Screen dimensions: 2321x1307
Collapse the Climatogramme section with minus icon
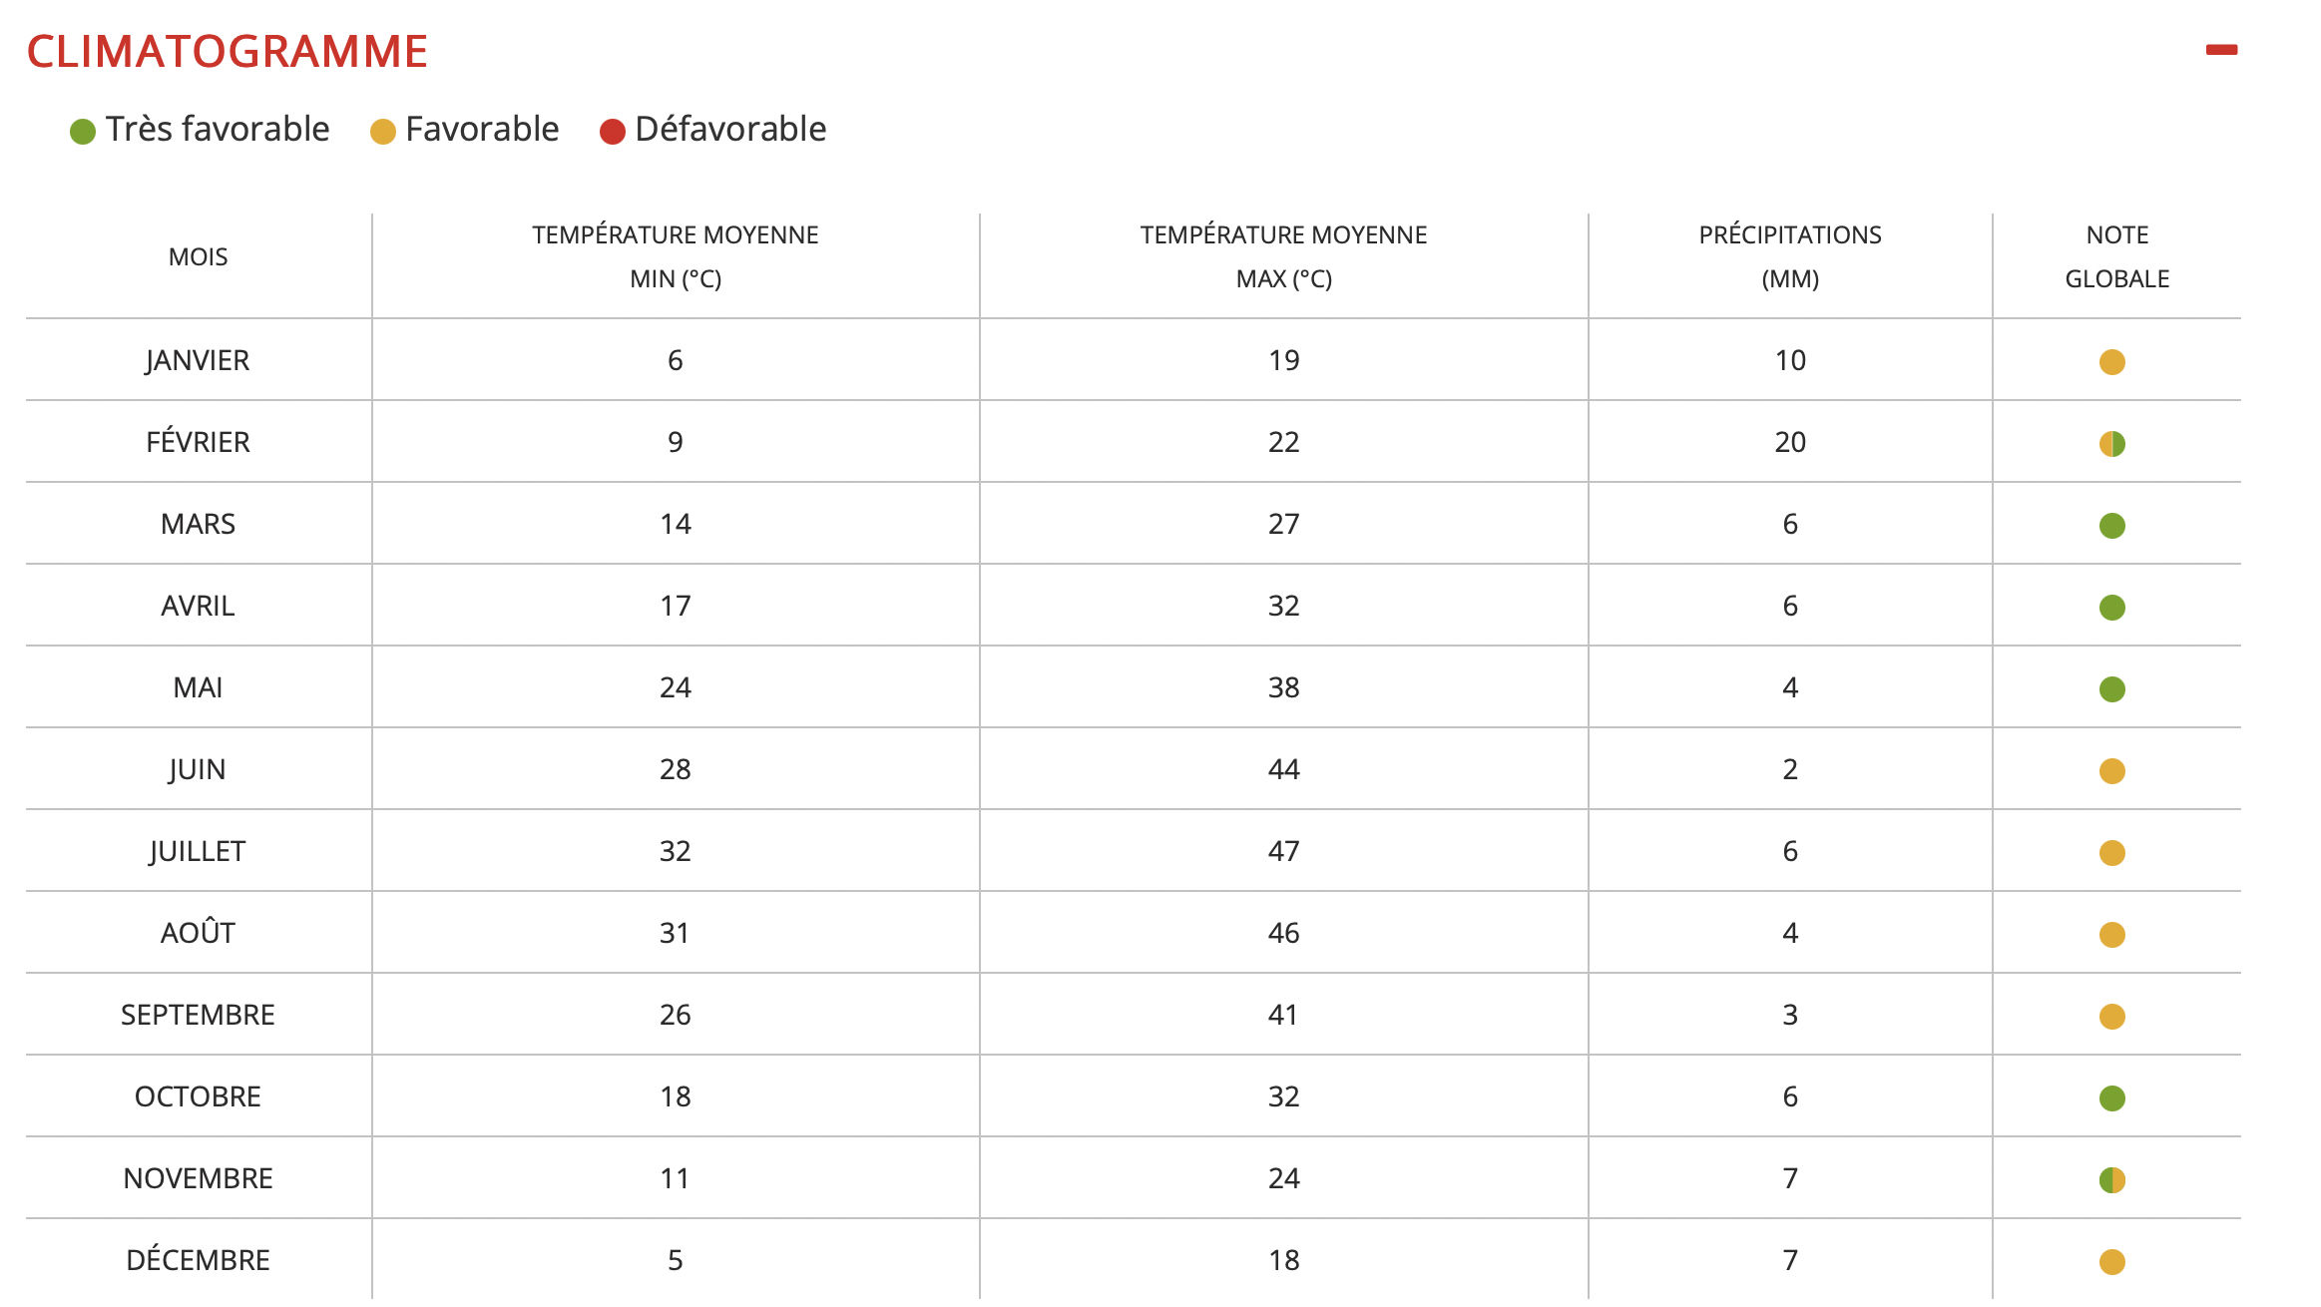pyautogui.click(x=2221, y=50)
